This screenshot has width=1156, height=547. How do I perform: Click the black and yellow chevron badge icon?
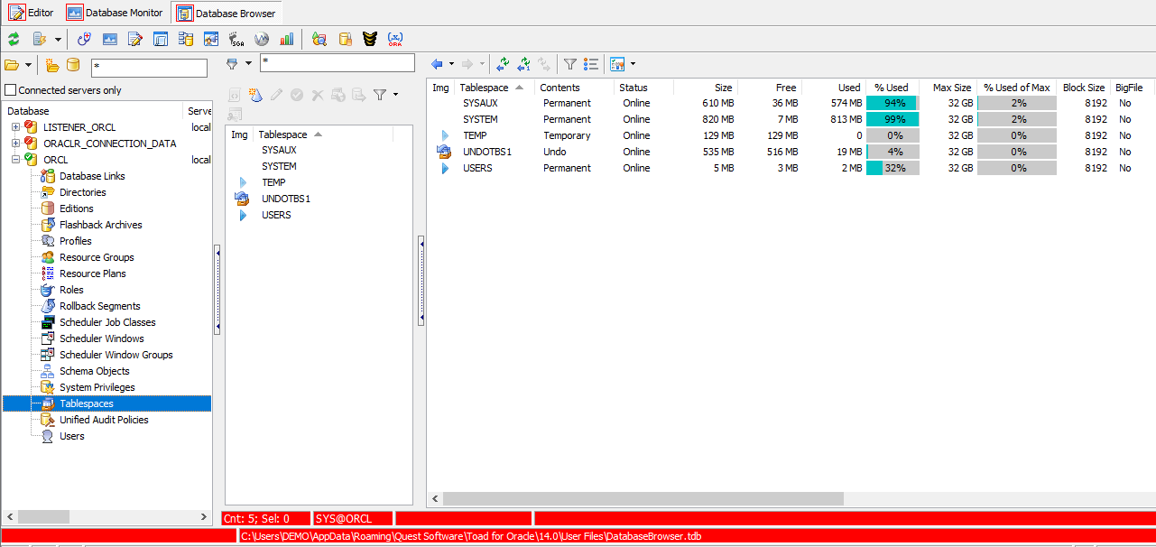tap(370, 40)
